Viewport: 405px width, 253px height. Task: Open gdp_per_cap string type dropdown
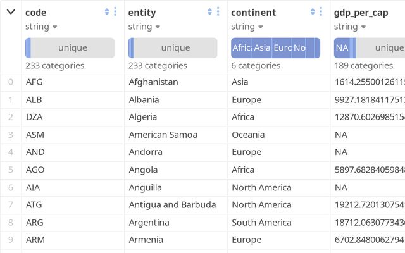(x=350, y=27)
